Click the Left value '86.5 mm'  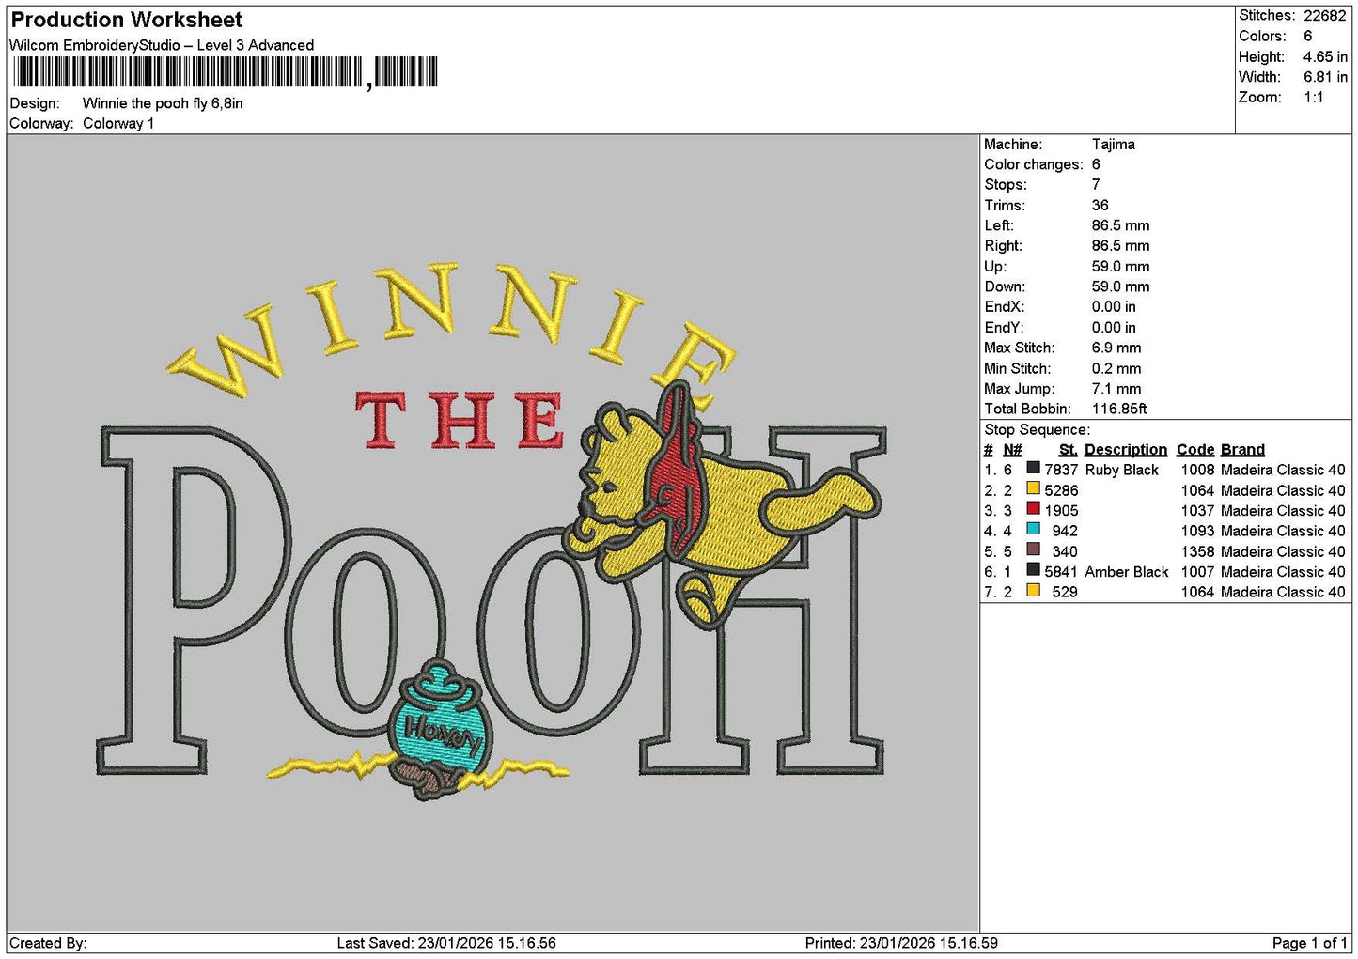coord(1120,225)
